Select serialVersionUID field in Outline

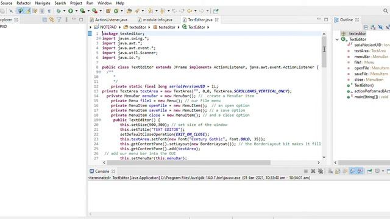369,45
